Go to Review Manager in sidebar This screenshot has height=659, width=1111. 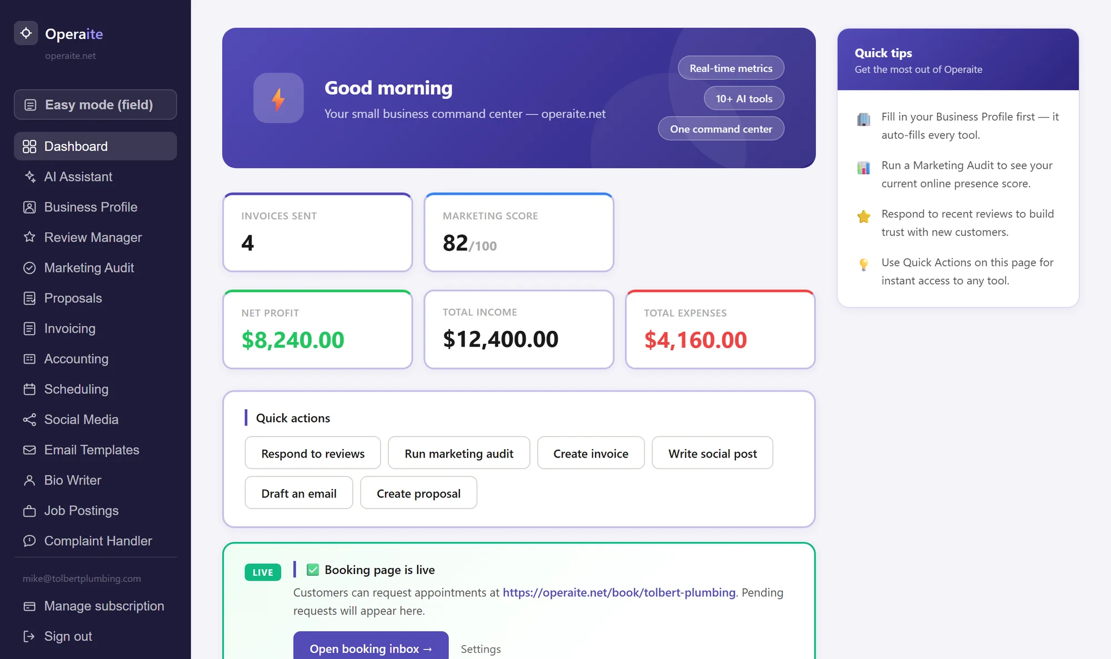coord(96,237)
